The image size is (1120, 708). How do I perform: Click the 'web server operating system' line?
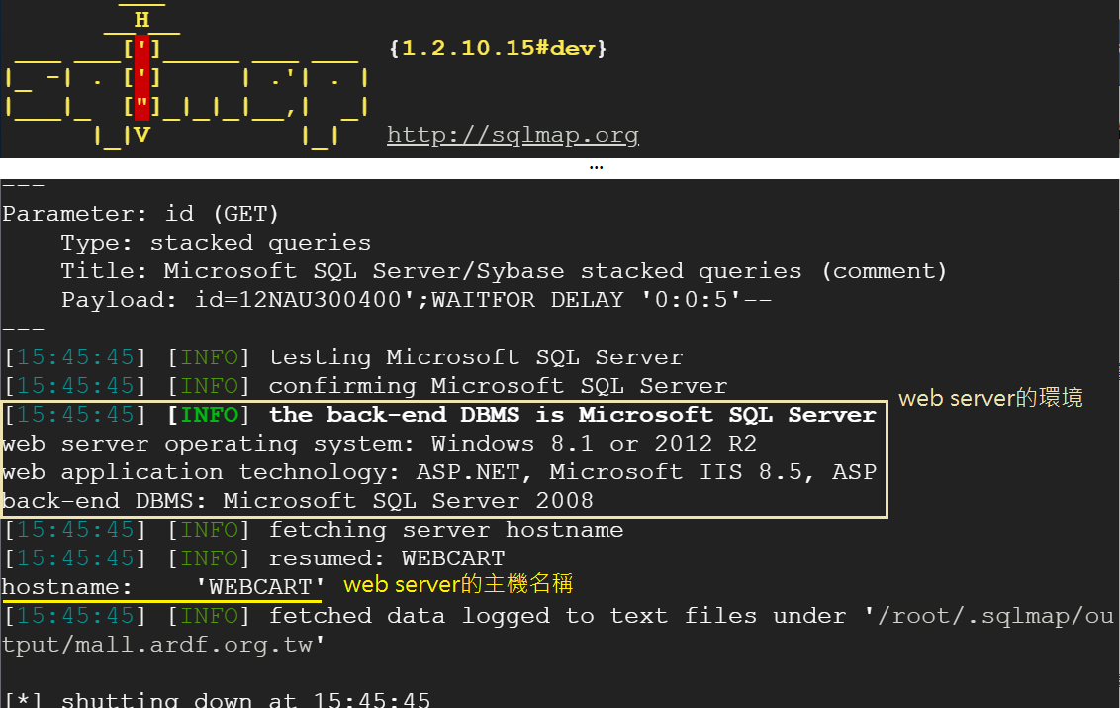(379, 443)
